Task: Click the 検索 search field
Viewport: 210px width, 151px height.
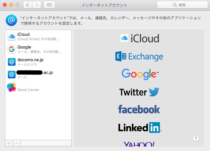Action: point(182,5)
